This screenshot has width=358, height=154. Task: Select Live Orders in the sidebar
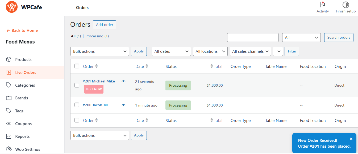coord(26,73)
